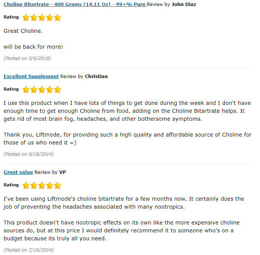Screen dimensions: 260x255
Task: Click fifth star in VP's rating
Action: point(58,185)
